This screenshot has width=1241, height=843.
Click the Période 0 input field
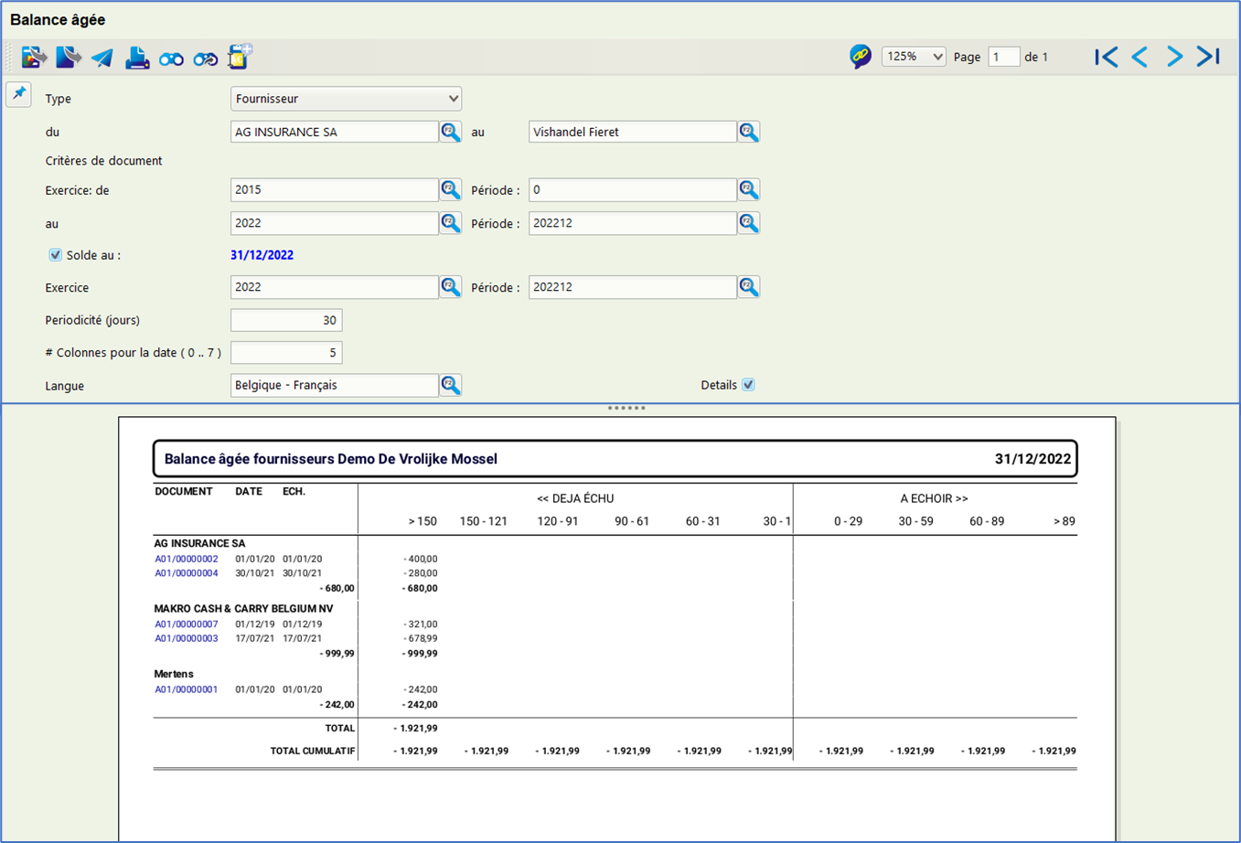click(x=633, y=189)
